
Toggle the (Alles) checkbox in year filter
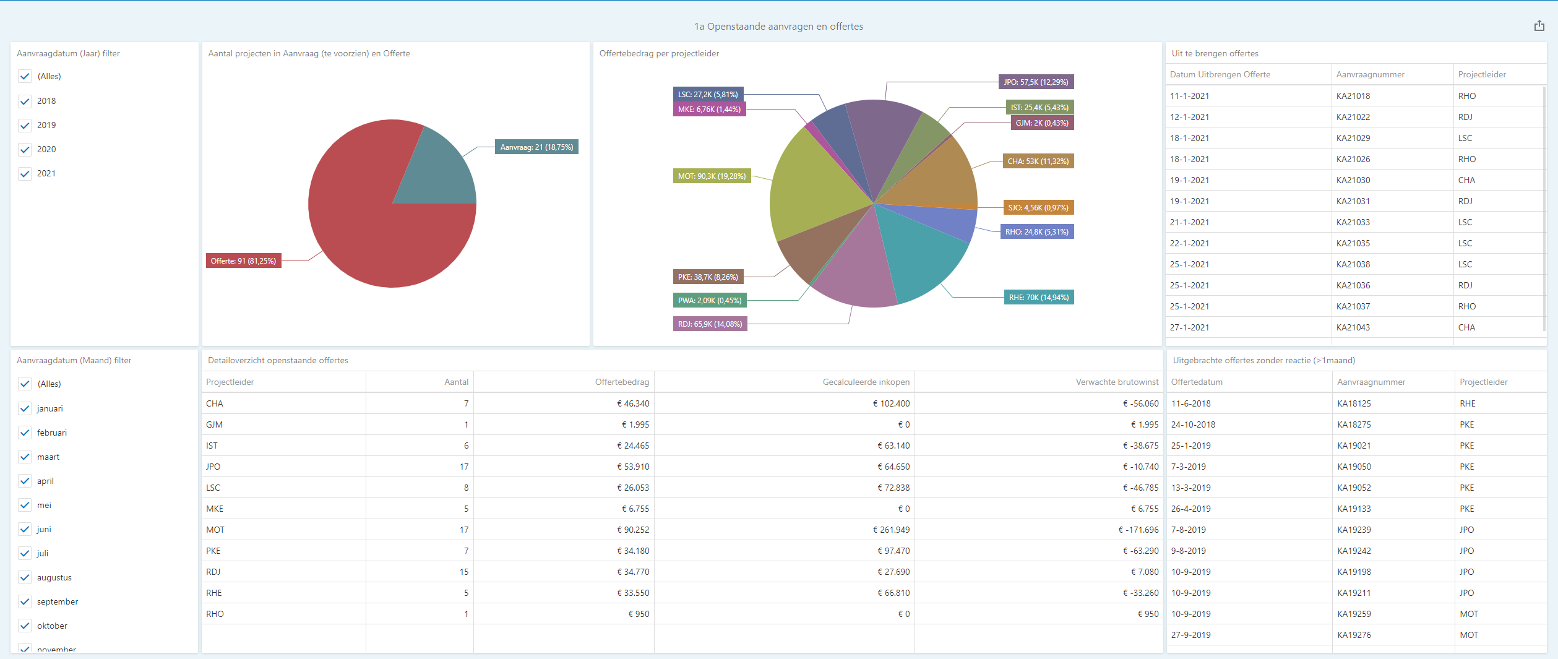coord(25,76)
